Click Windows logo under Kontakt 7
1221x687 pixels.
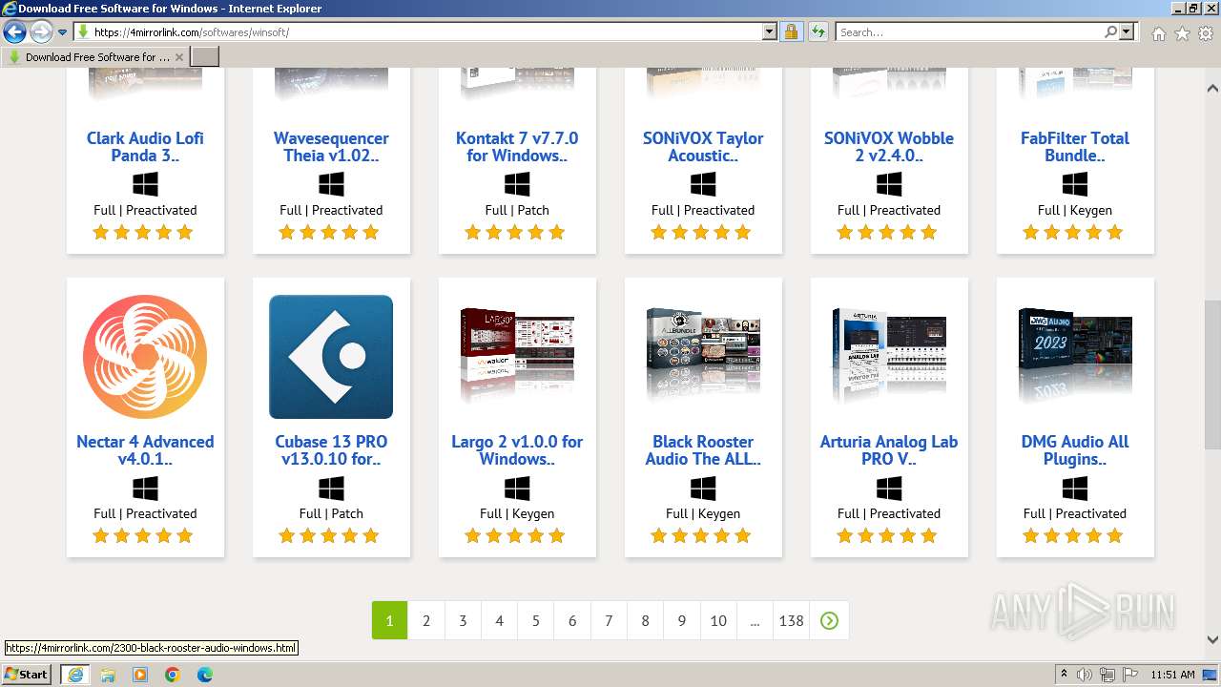pyautogui.click(x=517, y=184)
